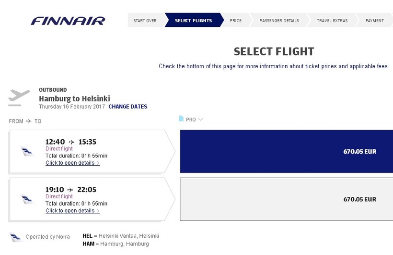Click the Change Dates link
This screenshot has height=255, width=393.
[128, 107]
